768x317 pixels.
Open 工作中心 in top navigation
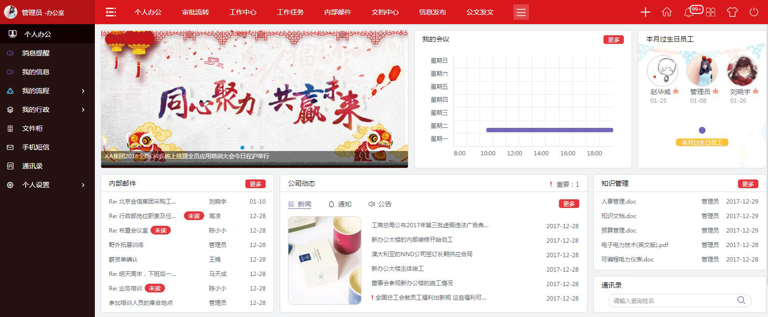pos(243,12)
